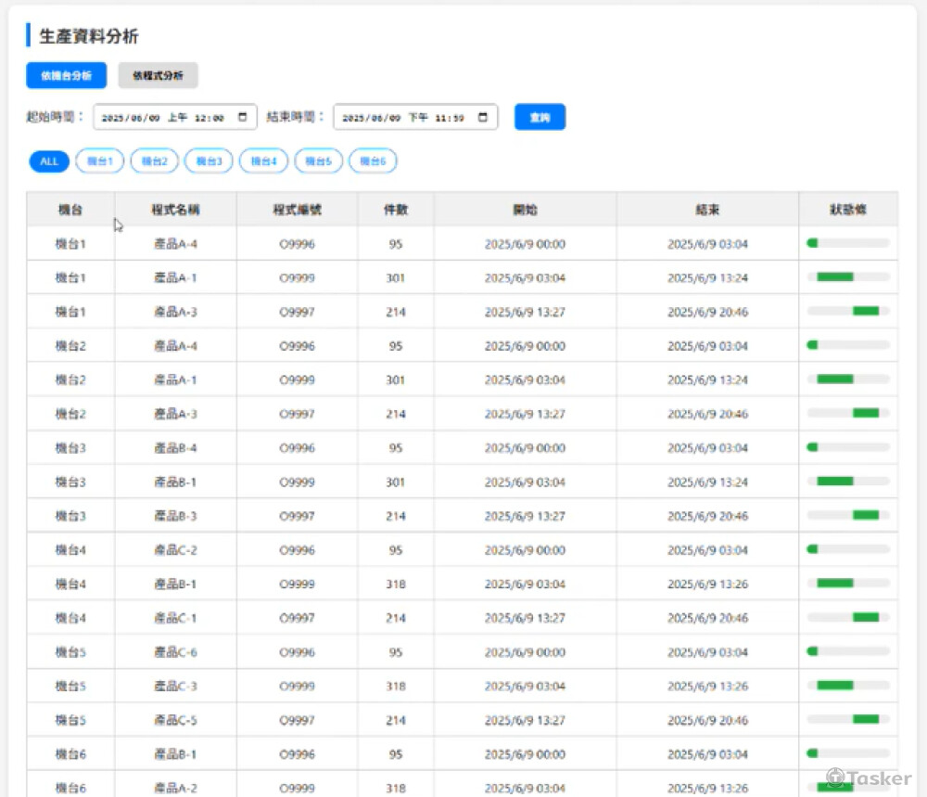The image size is (927, 797).
Task: Filter by 機台2 pill
Action: [x=154, y=161]
